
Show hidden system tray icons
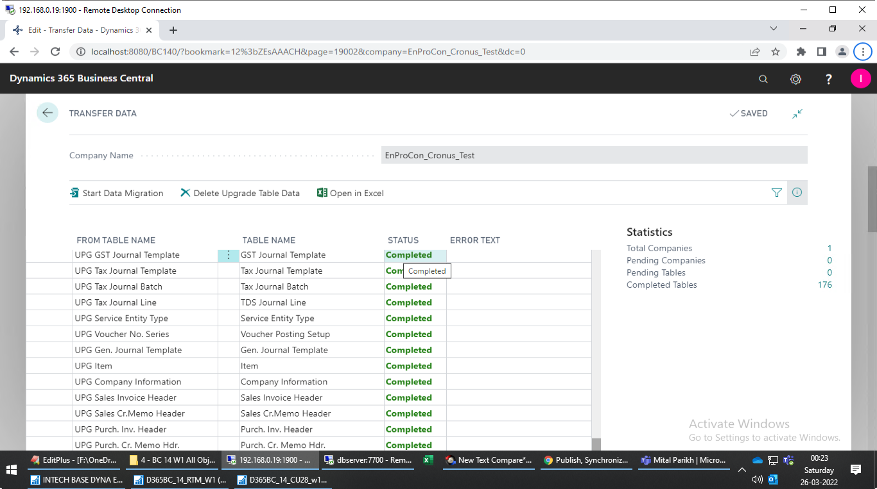coord(742,470)
